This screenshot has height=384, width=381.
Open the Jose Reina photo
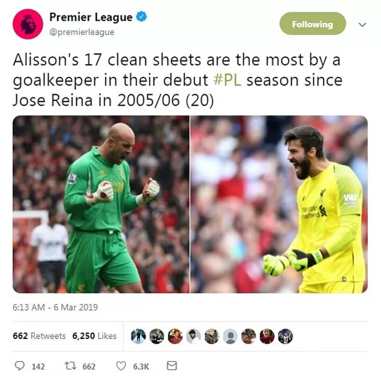(x=101, y=204)
